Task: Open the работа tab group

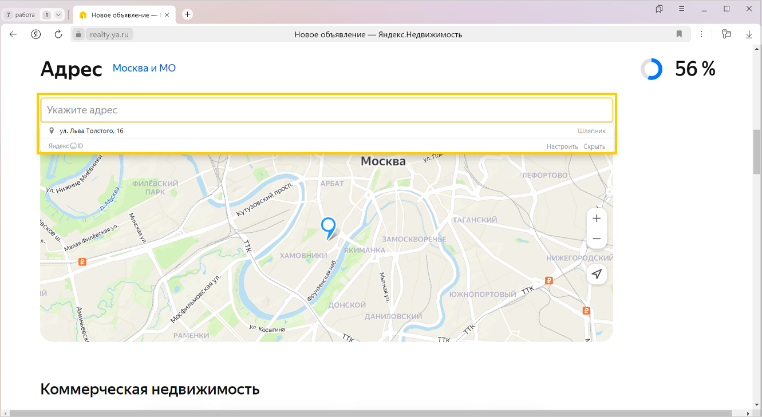Action: (21, 15)
